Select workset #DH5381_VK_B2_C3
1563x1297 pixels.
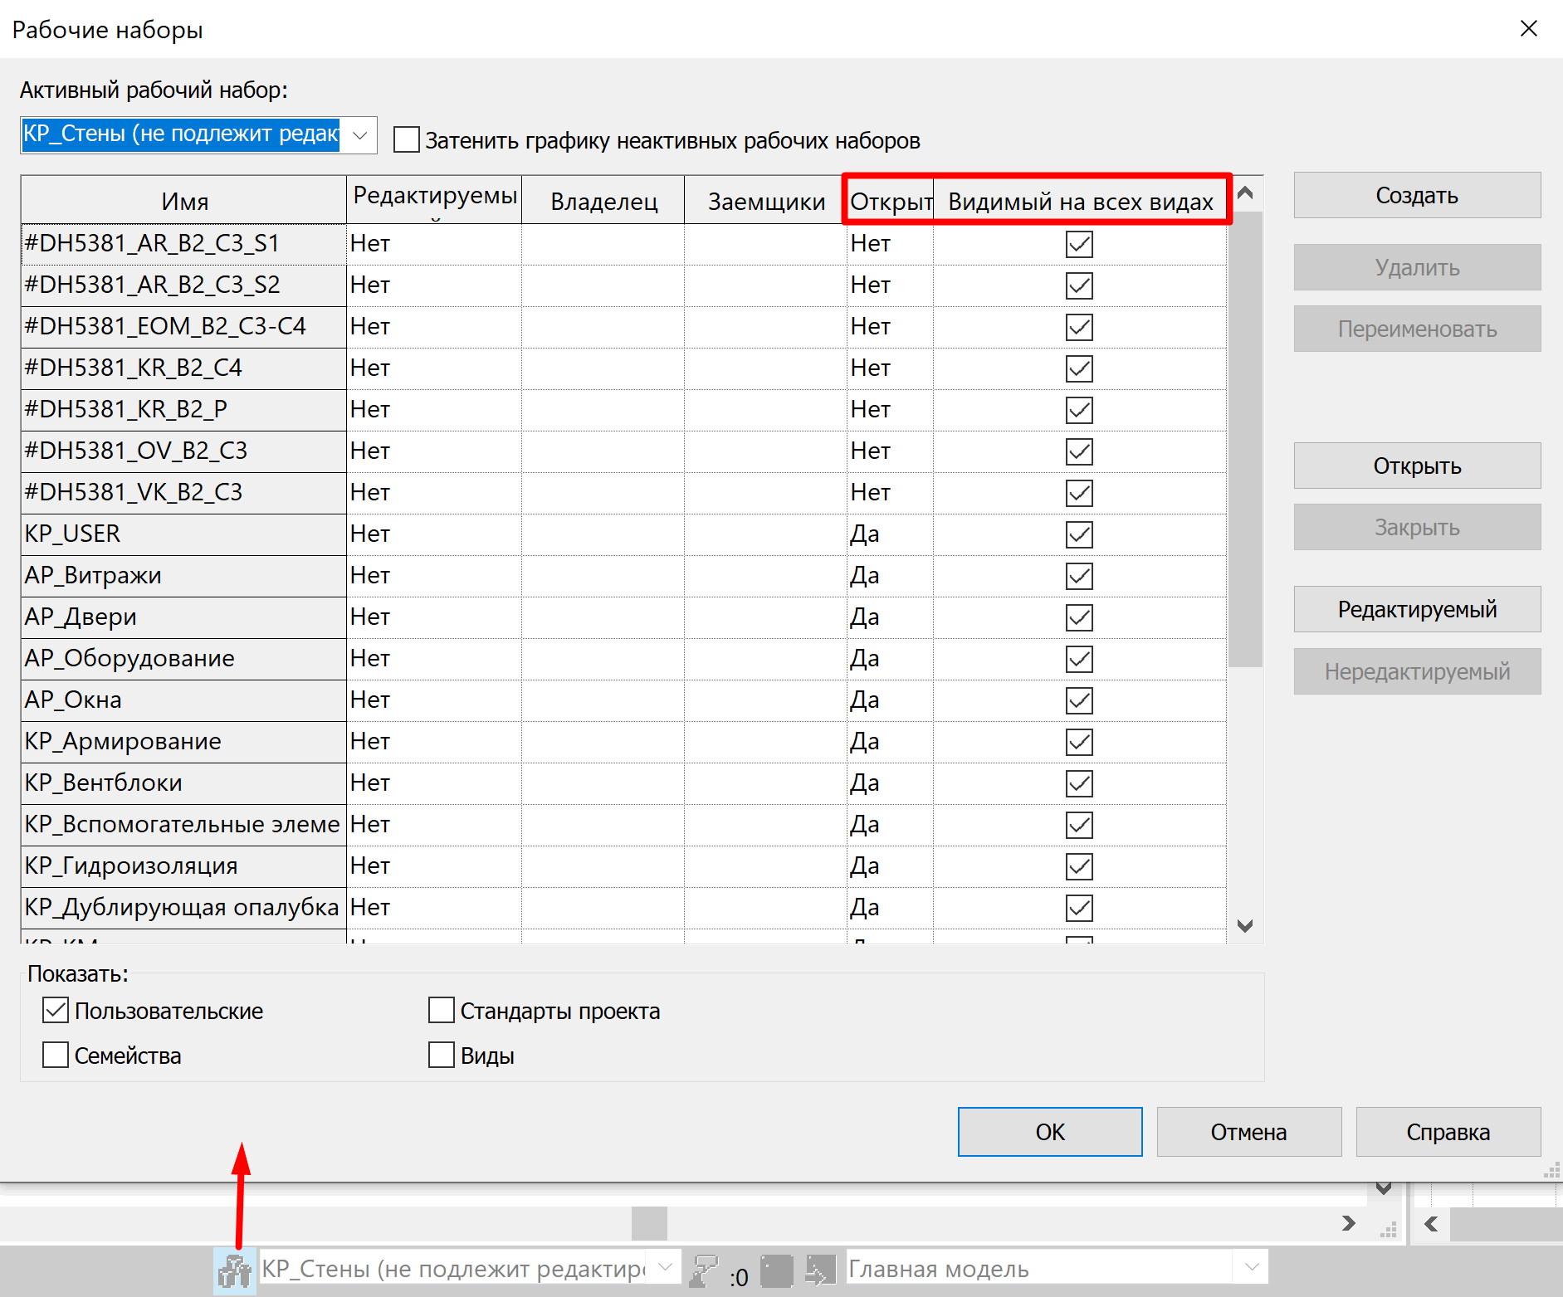pyautogui.click(x=183, y=493)
